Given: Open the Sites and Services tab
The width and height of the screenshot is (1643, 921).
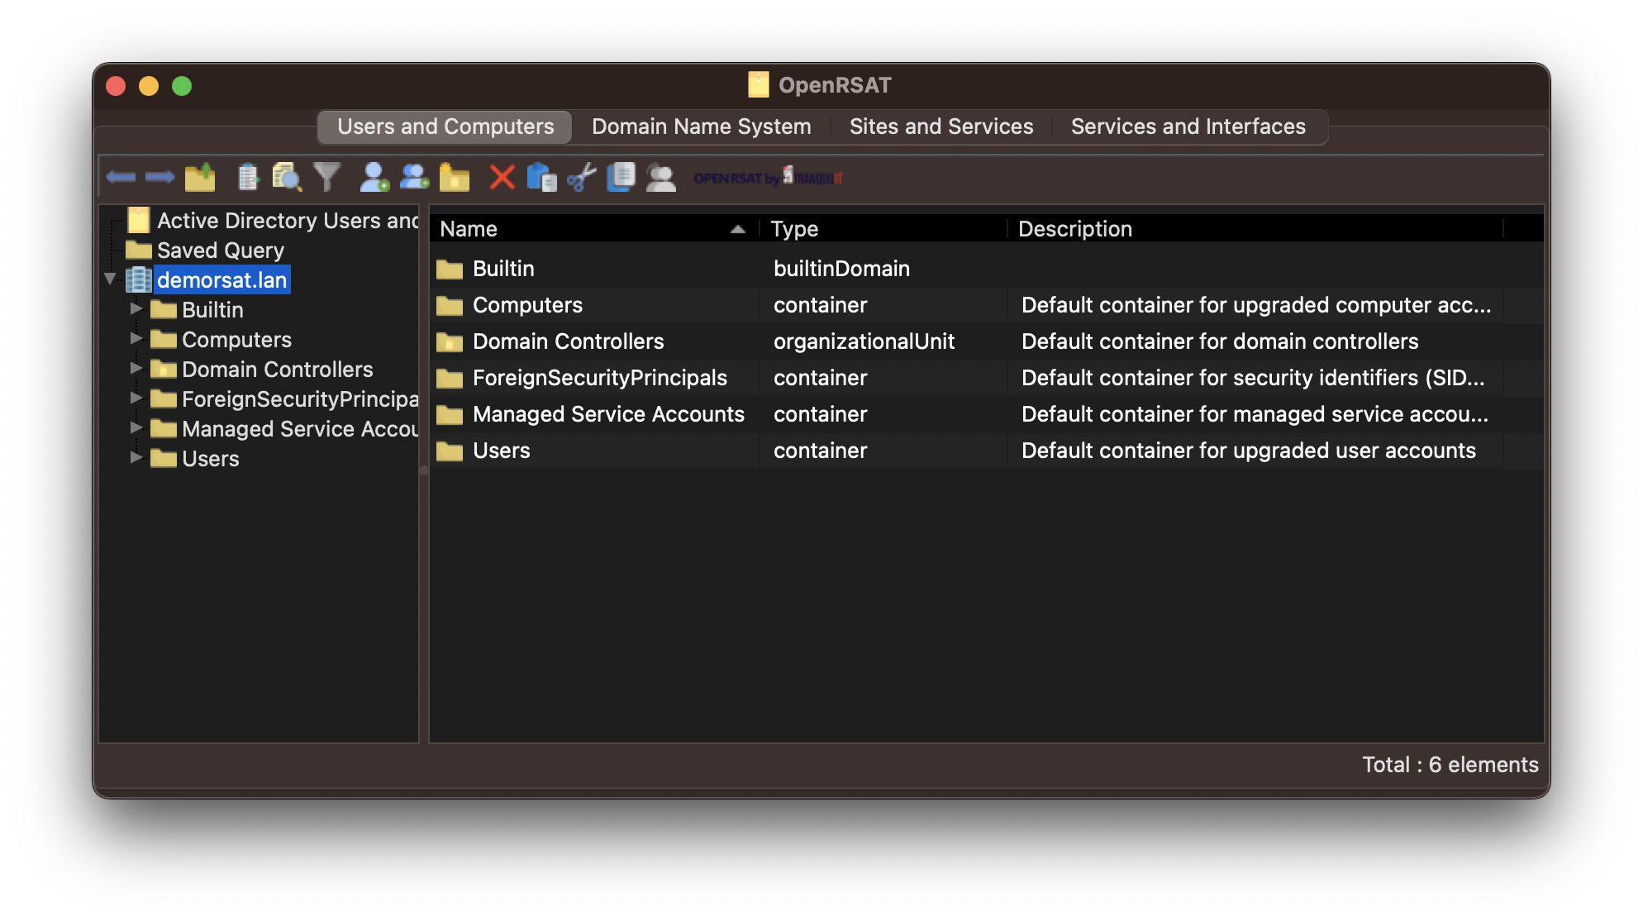Looking at the screenshot, I should pyautogui.click(x=941, y=126).
